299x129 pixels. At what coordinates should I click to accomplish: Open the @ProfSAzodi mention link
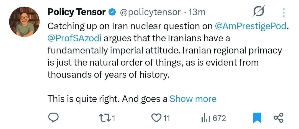pos(74,38)
